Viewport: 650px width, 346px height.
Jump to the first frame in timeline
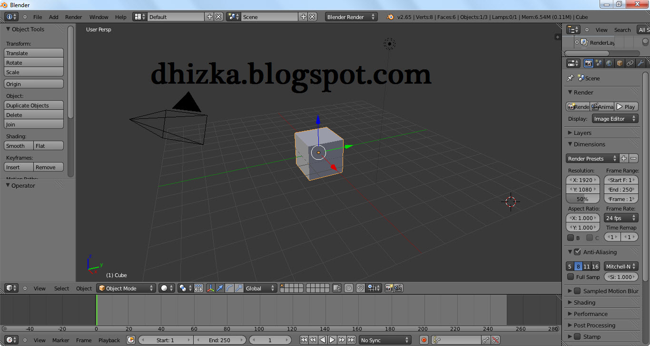pyautogui.click(x=304, y=340)
